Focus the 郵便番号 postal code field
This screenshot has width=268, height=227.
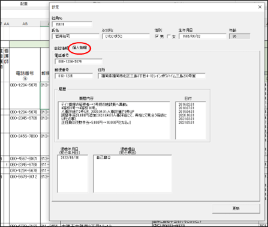click(74, 76)
